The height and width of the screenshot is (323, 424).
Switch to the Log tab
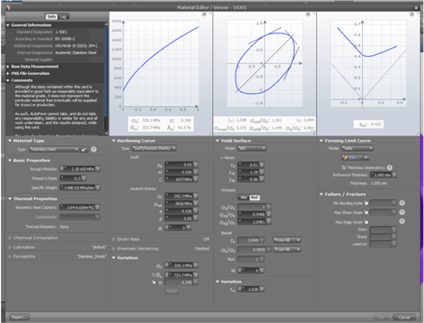coord(63,17)
